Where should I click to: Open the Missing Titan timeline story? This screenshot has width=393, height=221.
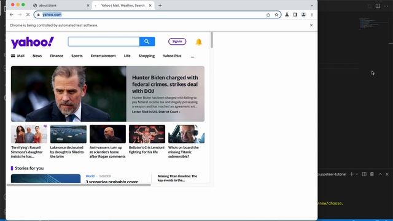click(x=177, y=178)
